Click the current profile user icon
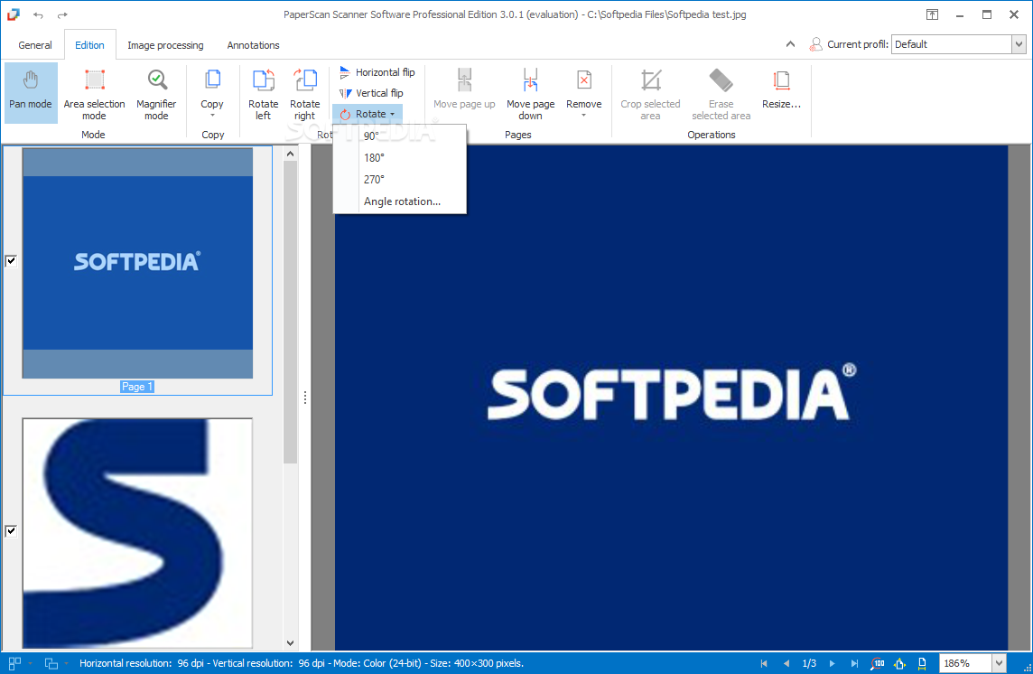Image resolution: width=1033 pixels, height=674 pixels. 815,44
